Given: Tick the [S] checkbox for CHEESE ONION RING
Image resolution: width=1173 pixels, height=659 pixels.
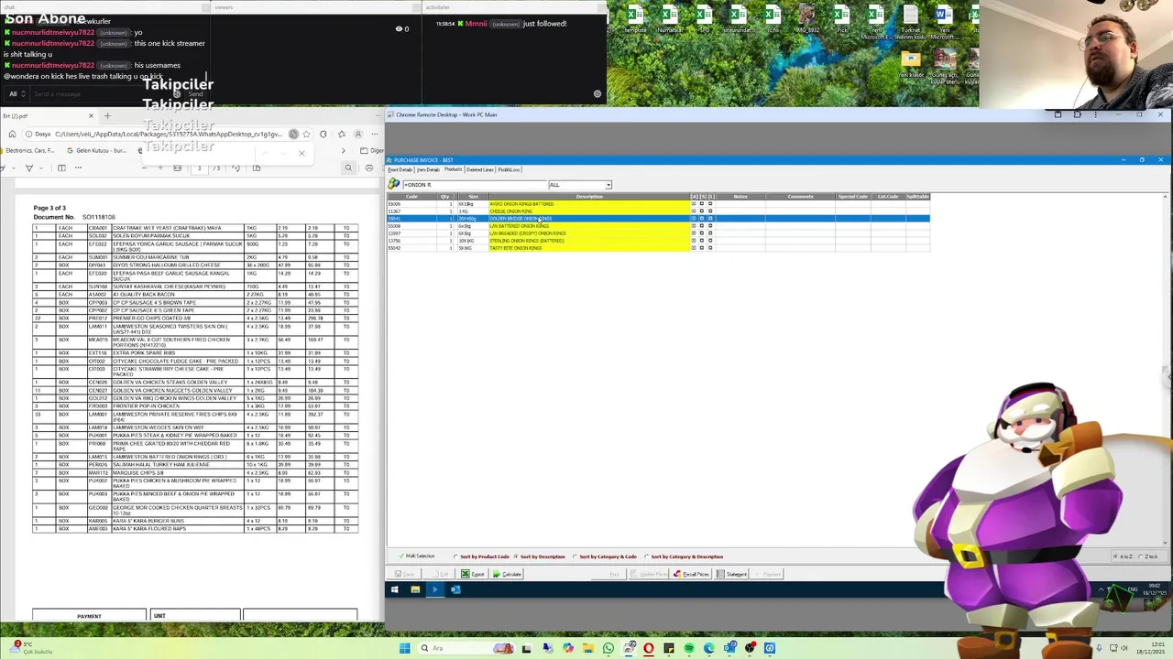Looking at the screenshot, I should 702,211.
